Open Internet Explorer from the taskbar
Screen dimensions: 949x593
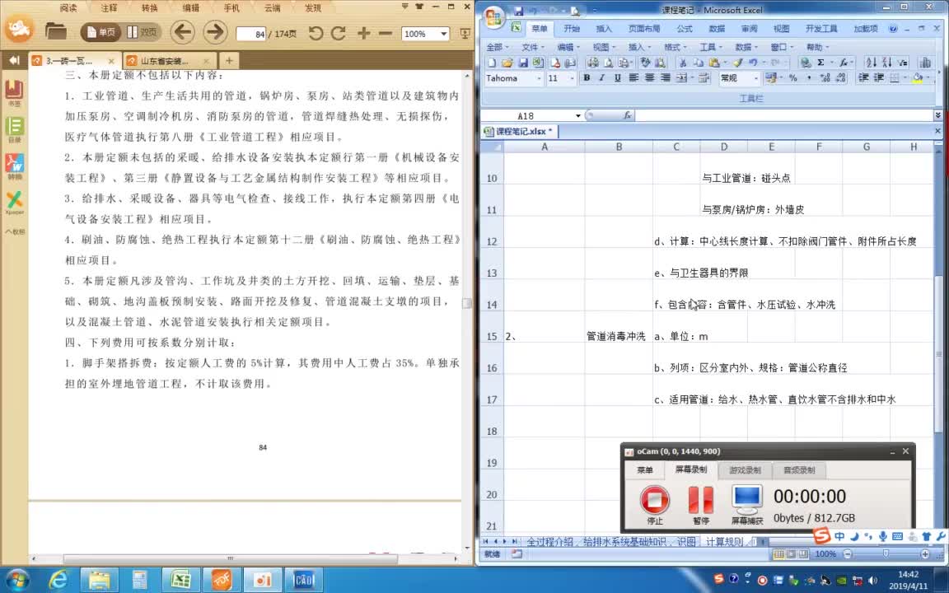[x=58, y=581]
